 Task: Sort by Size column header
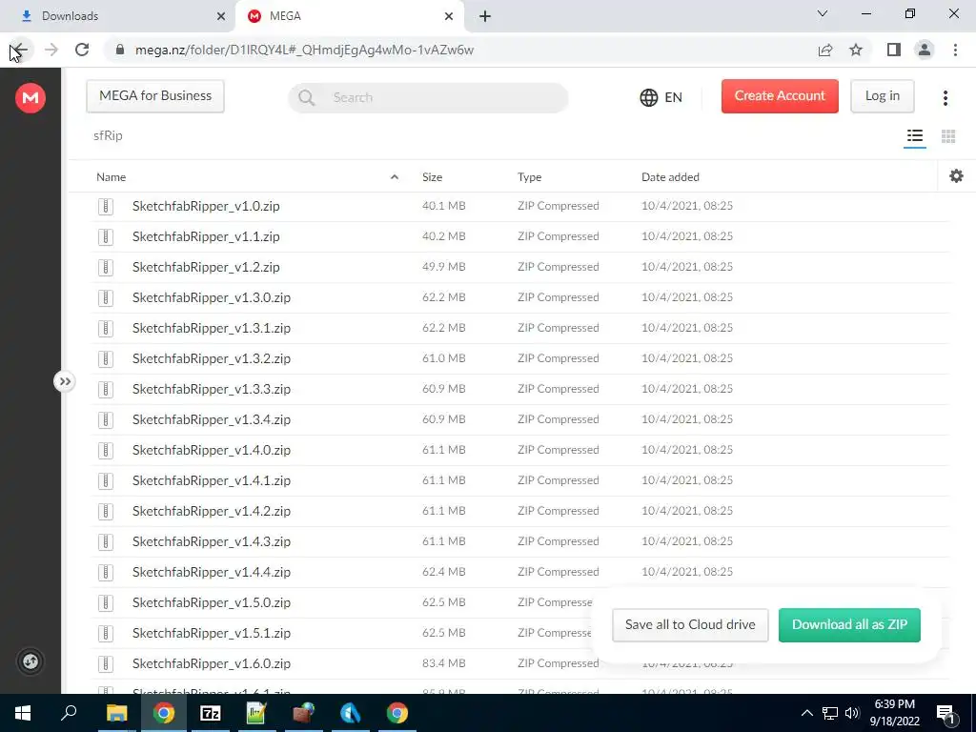point(432,176)
